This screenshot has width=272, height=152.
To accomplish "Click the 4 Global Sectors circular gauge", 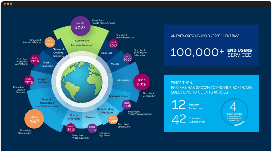I will tap(234, 112).
